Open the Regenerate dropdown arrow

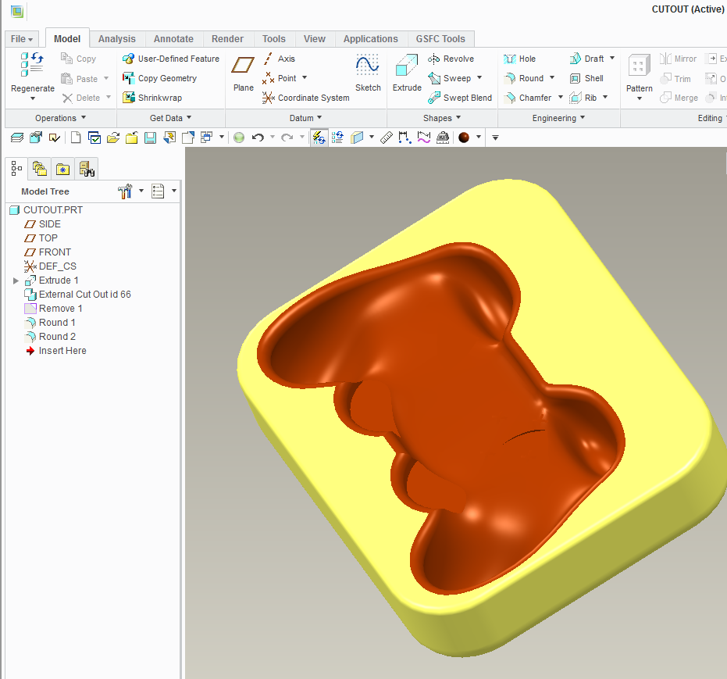pyautogui.click(x=33, y=98)
